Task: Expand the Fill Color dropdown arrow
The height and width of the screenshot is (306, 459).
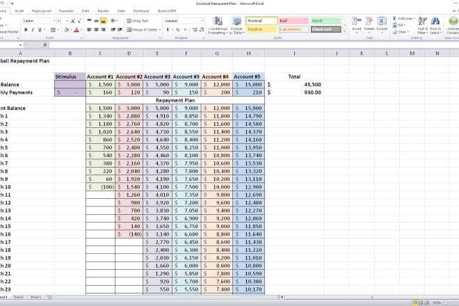Action: (x=71, y=30)
